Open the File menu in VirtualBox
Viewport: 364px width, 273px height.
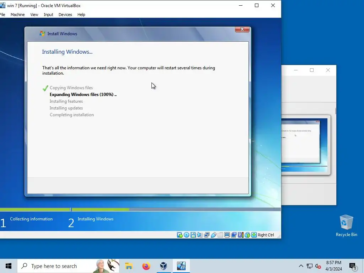(2, 14)
